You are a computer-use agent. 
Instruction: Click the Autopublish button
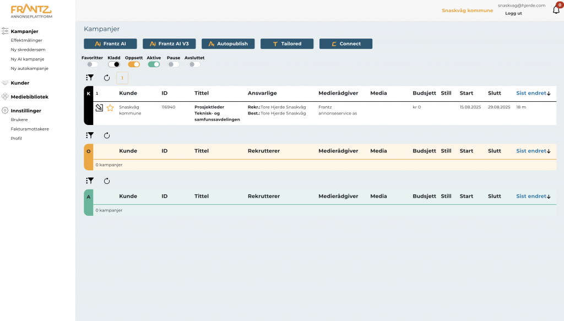(x=228, y=43)
